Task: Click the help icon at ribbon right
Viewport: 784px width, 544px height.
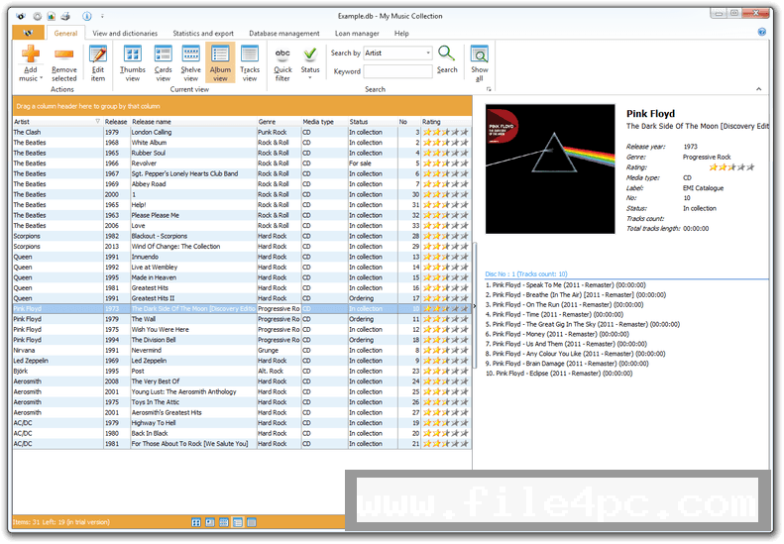Action: click(x=761, y=32)
